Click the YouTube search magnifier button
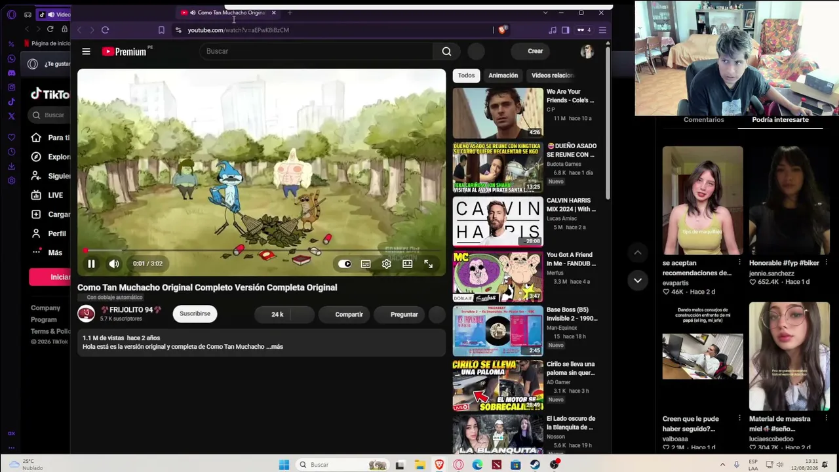This screenshot has height=472, width=839. [446, 51]
